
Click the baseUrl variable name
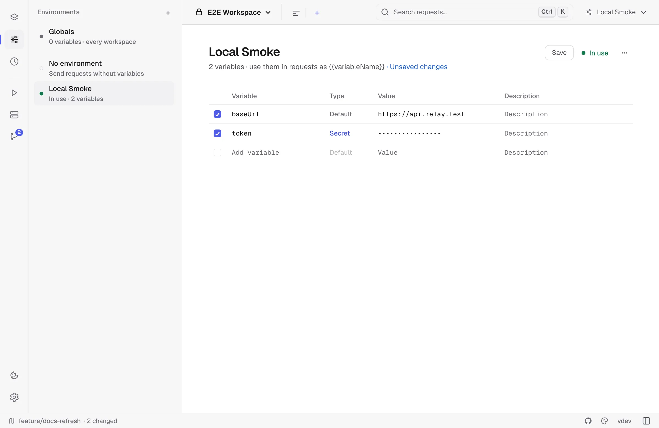[245, 114]
